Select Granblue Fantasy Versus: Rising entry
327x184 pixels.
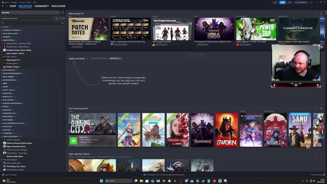tap(19, 50)
